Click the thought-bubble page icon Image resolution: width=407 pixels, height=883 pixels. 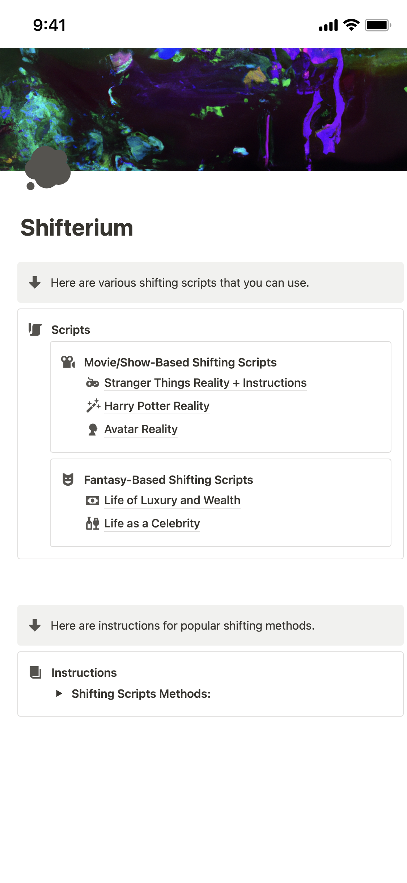pyautogui.click(x=48, y=168)
